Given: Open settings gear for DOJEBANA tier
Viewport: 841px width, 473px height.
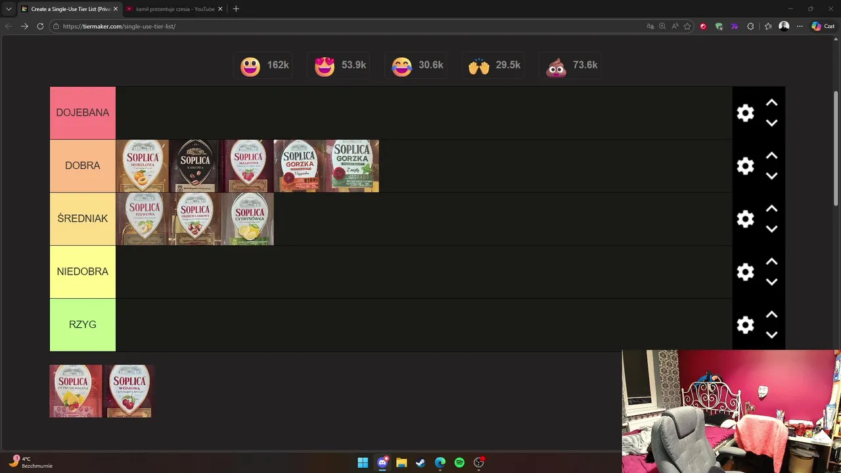Looking at the screenshot, I should 745,113.
